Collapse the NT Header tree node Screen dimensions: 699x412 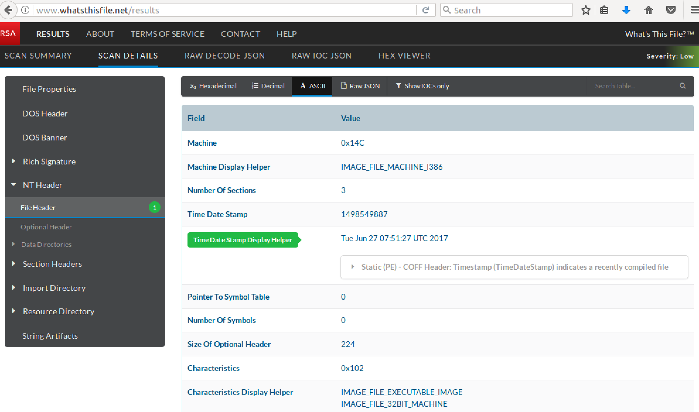pyautogui.click(x=13, y=185)
